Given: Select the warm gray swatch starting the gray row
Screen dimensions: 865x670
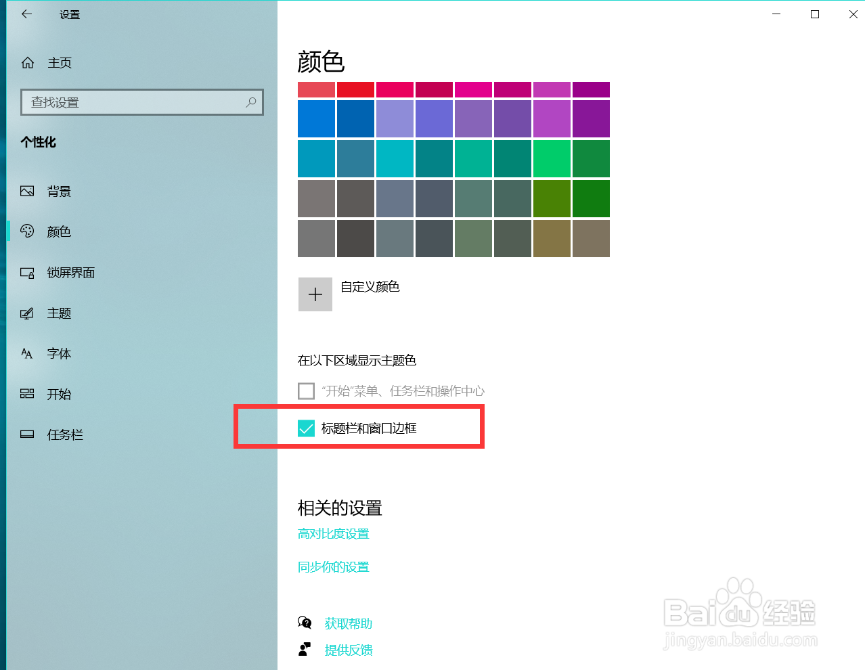Looking at the screenshot, I should 316,198.
